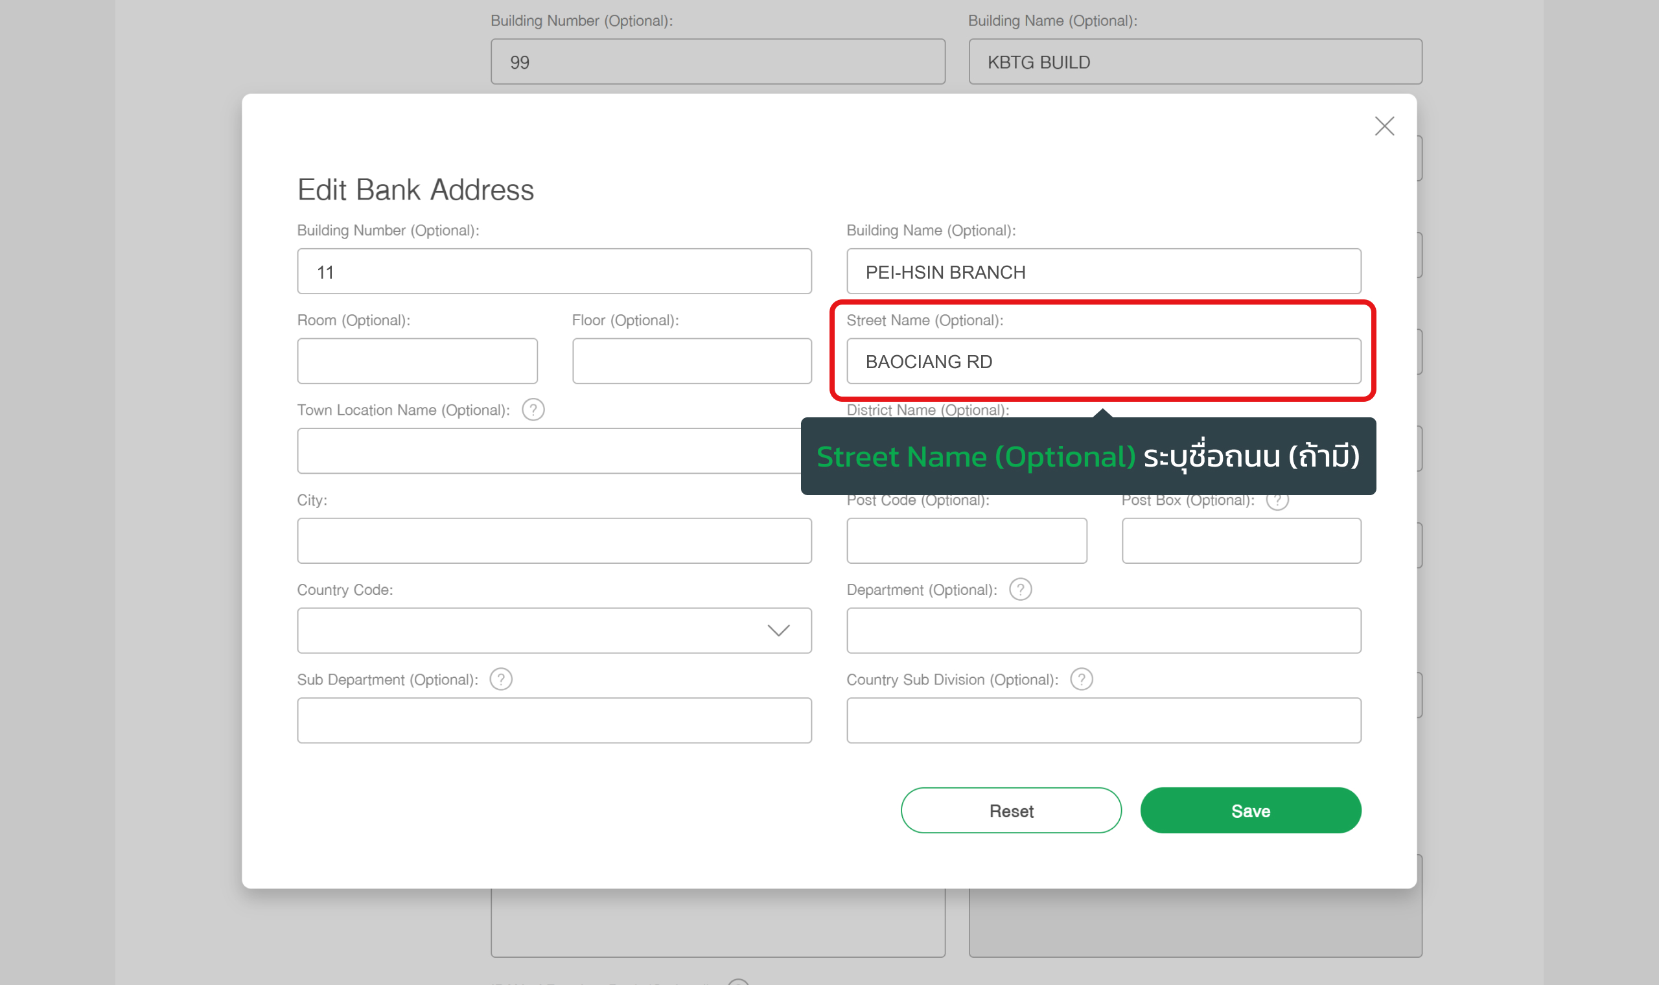This screenshot has width=1659, height=985.
Task: Reset the bank address form
Action: [x=1012, y=811]
